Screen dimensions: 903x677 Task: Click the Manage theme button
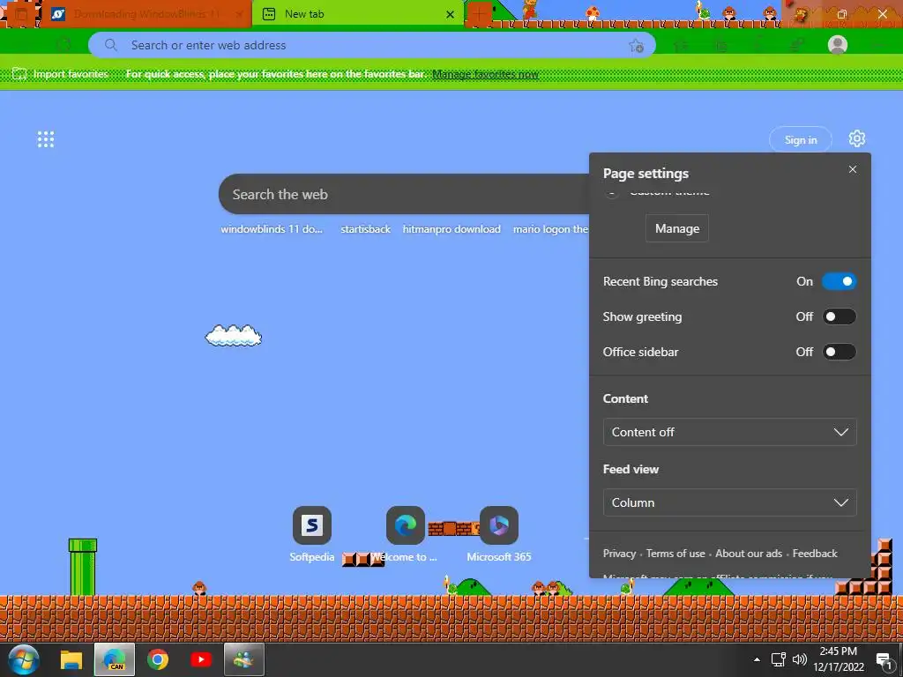677,228
